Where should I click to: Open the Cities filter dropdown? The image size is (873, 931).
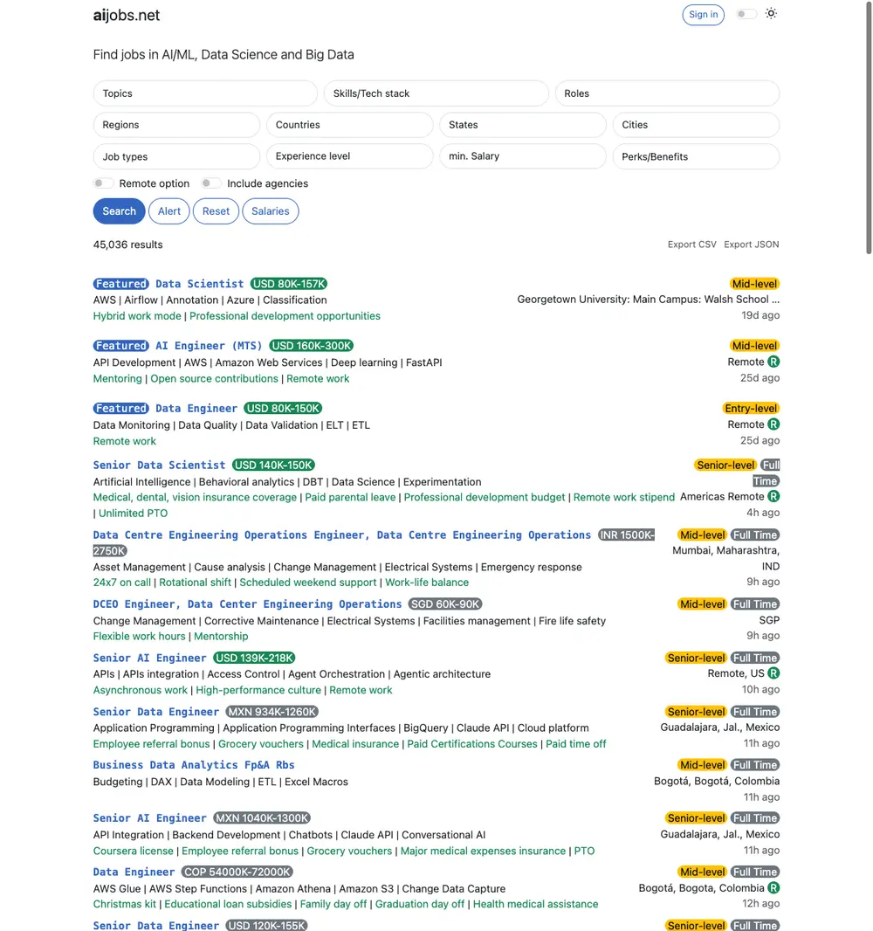(696, 125)
